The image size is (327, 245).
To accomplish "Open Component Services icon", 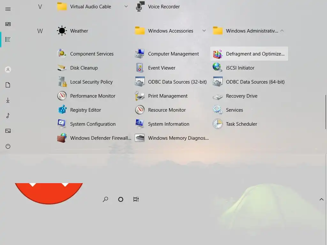I will point(62,54).
